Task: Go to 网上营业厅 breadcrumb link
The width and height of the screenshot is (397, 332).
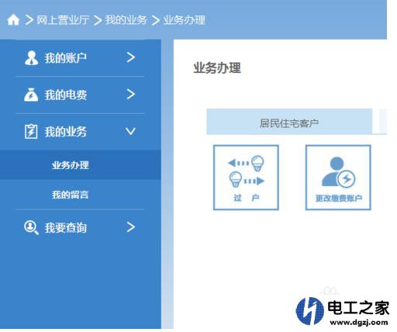Action: coord(63,20)
